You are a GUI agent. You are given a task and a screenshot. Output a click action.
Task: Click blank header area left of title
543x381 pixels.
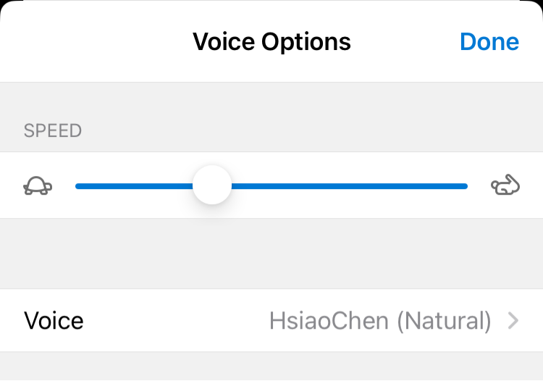87,42
